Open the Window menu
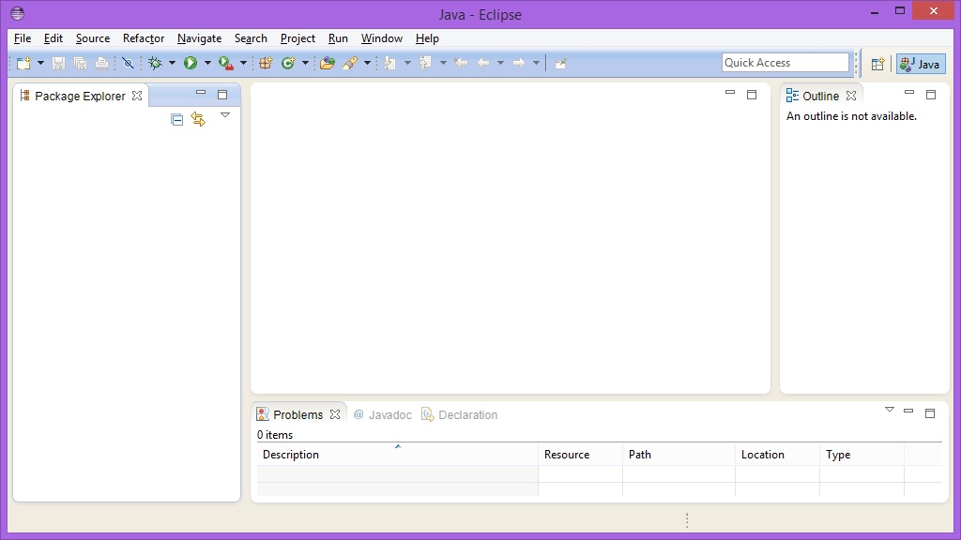 point(381,38)
